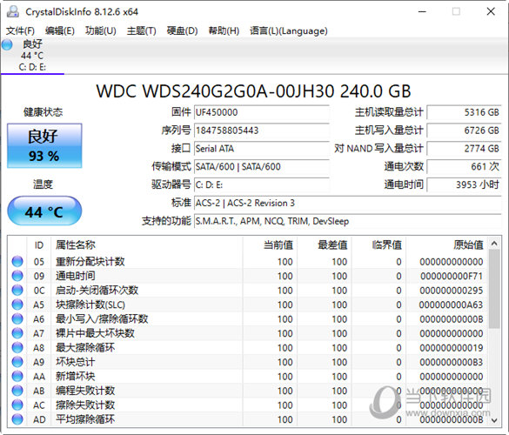Viewport: 509px width, 435px height.
Task: Click the 原始值 column header
Action: (x=446, y=244)
